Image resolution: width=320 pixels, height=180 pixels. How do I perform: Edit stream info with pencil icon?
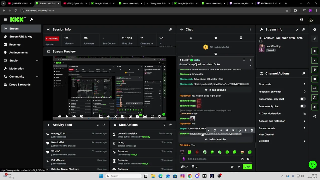(297, 29)
